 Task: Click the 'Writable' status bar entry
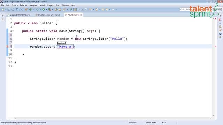[133, 123]
